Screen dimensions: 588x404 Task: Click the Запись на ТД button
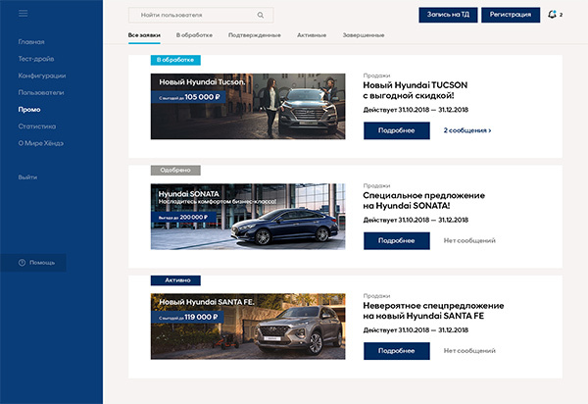click(x=448, y=15)
